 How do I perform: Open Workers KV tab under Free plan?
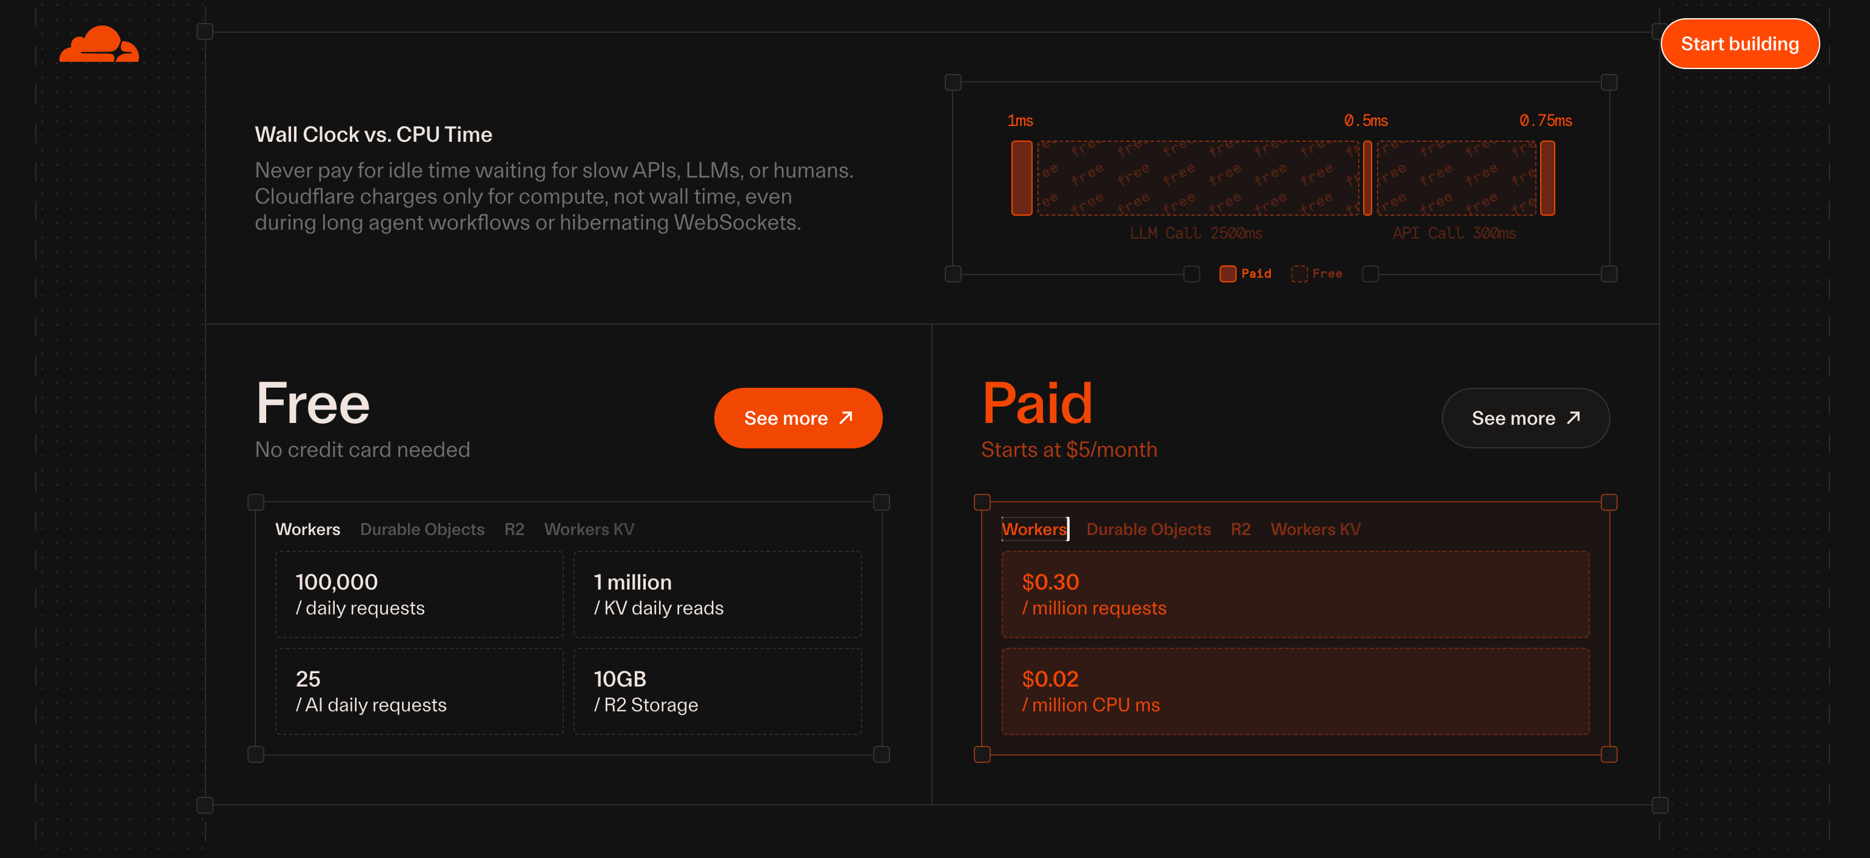point(589,529)
